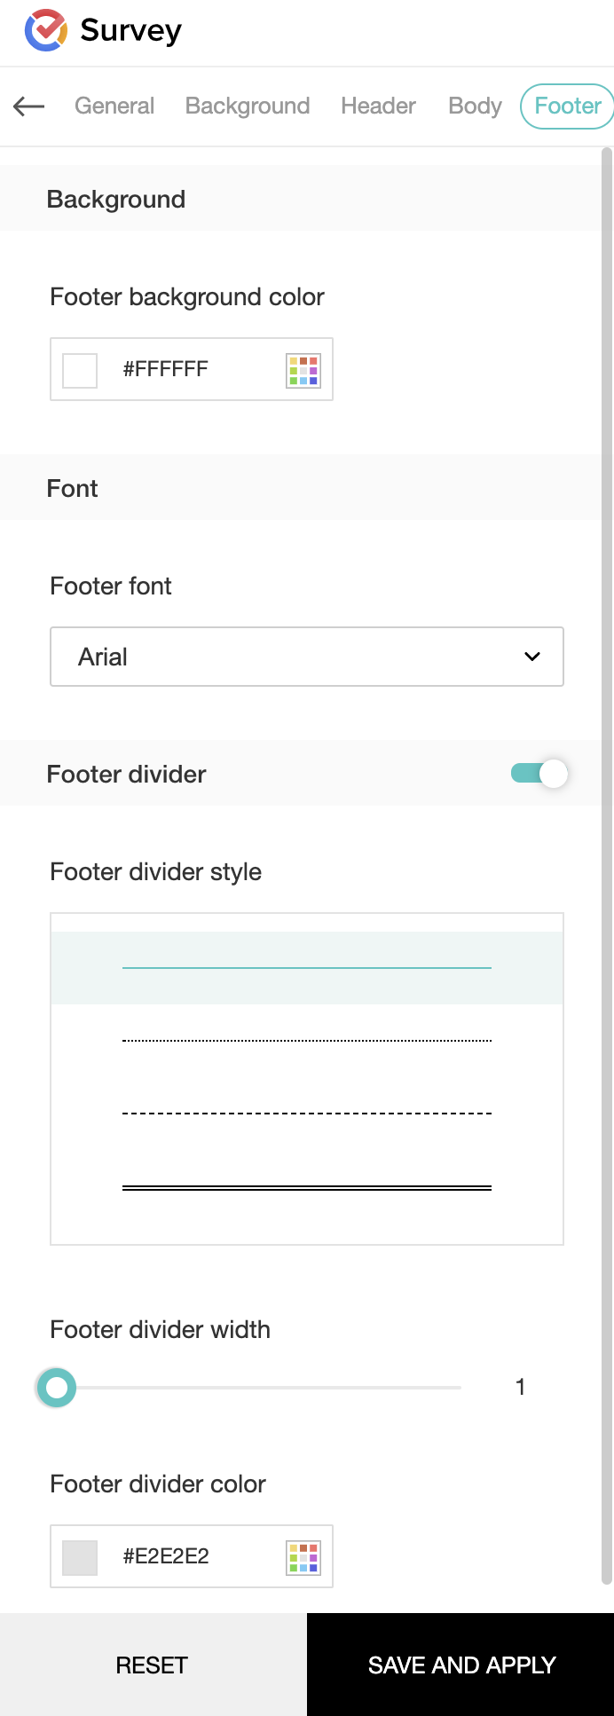Toggle the Footer divider switch
This screenshot has width=614, height=1716.
[x=539, y=774]
